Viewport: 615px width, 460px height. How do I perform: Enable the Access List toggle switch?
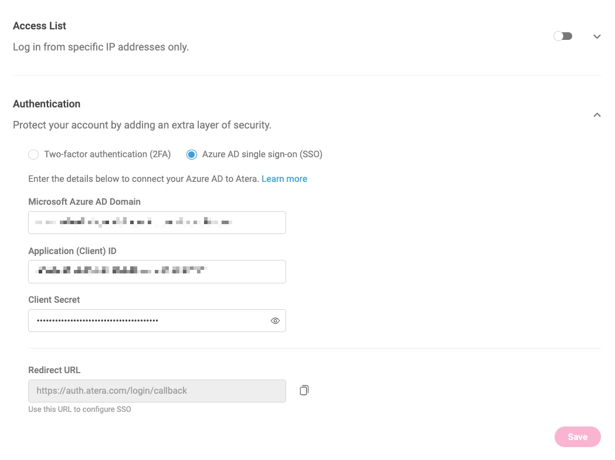563,36
